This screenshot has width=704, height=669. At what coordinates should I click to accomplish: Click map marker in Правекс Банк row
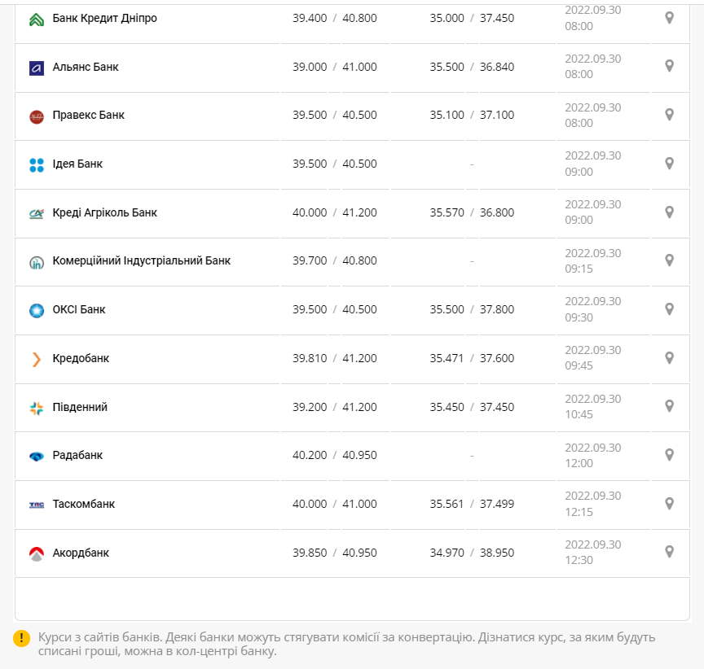(x=669, y=115)
